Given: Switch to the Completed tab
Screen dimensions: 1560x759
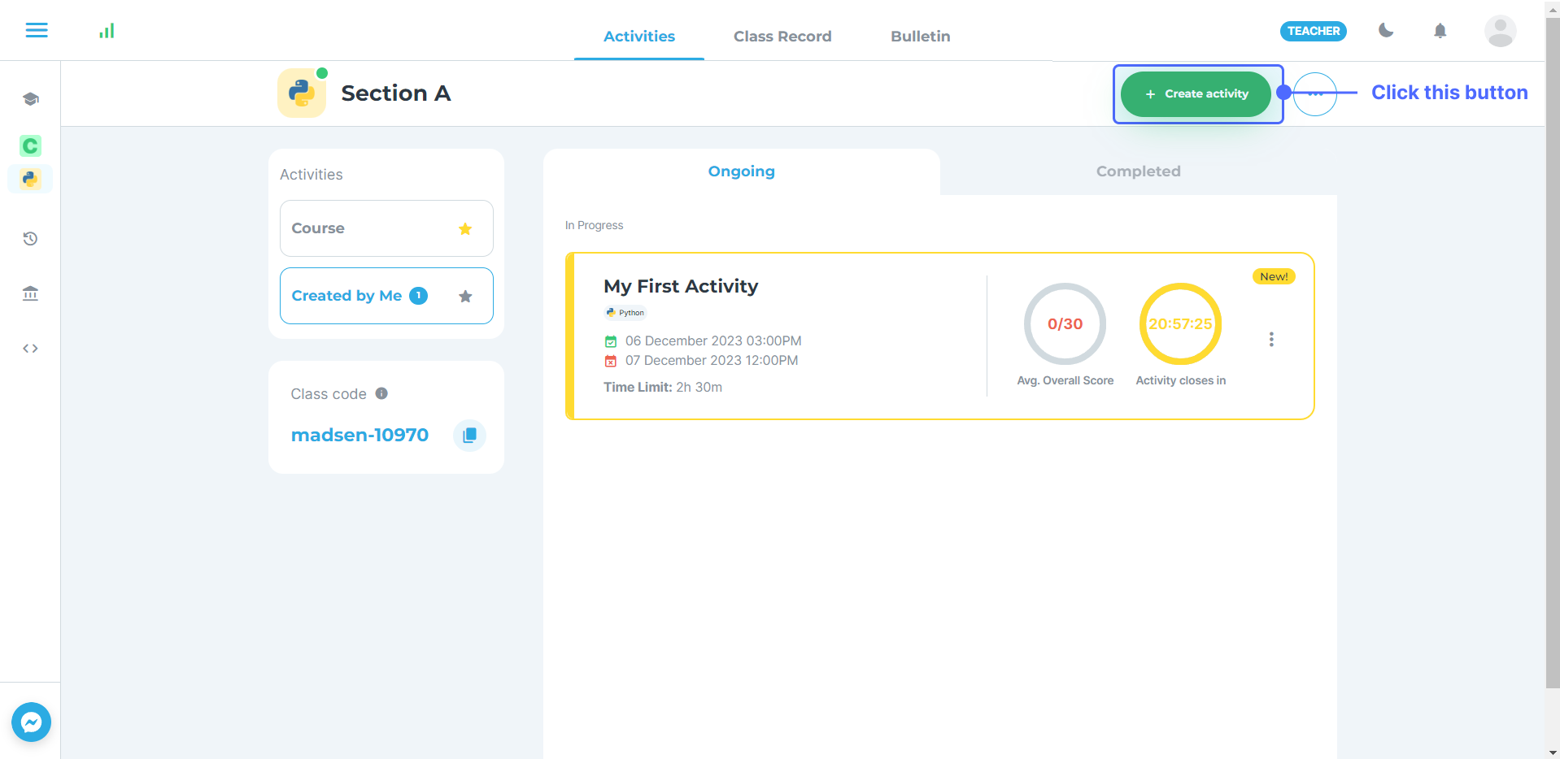Looking at the screenshot, I should (1138, 171).
